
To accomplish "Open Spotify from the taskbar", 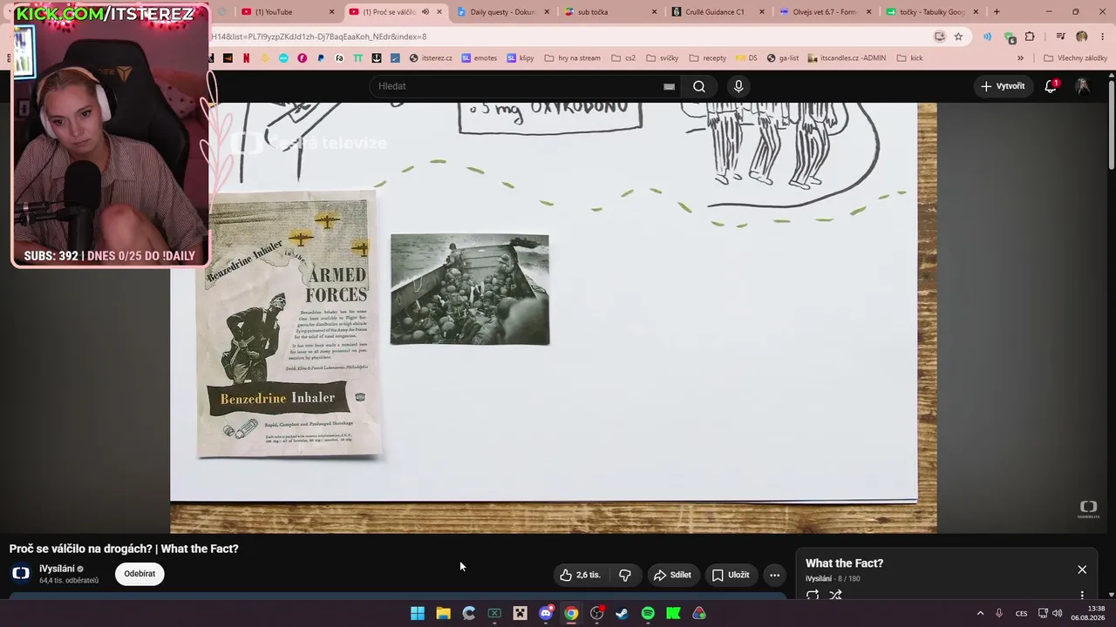I will click(x=648, y=613).
